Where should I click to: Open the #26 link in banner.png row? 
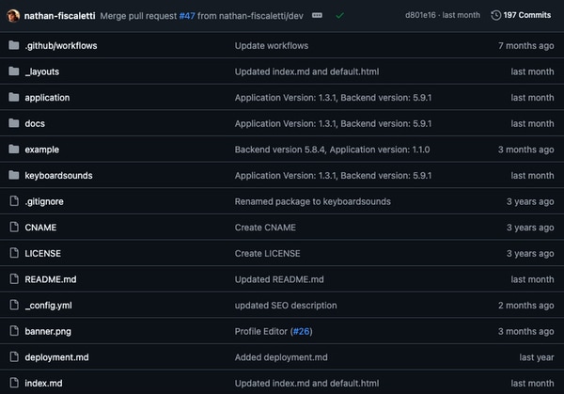pyautogui.click(x=301, y=331)
